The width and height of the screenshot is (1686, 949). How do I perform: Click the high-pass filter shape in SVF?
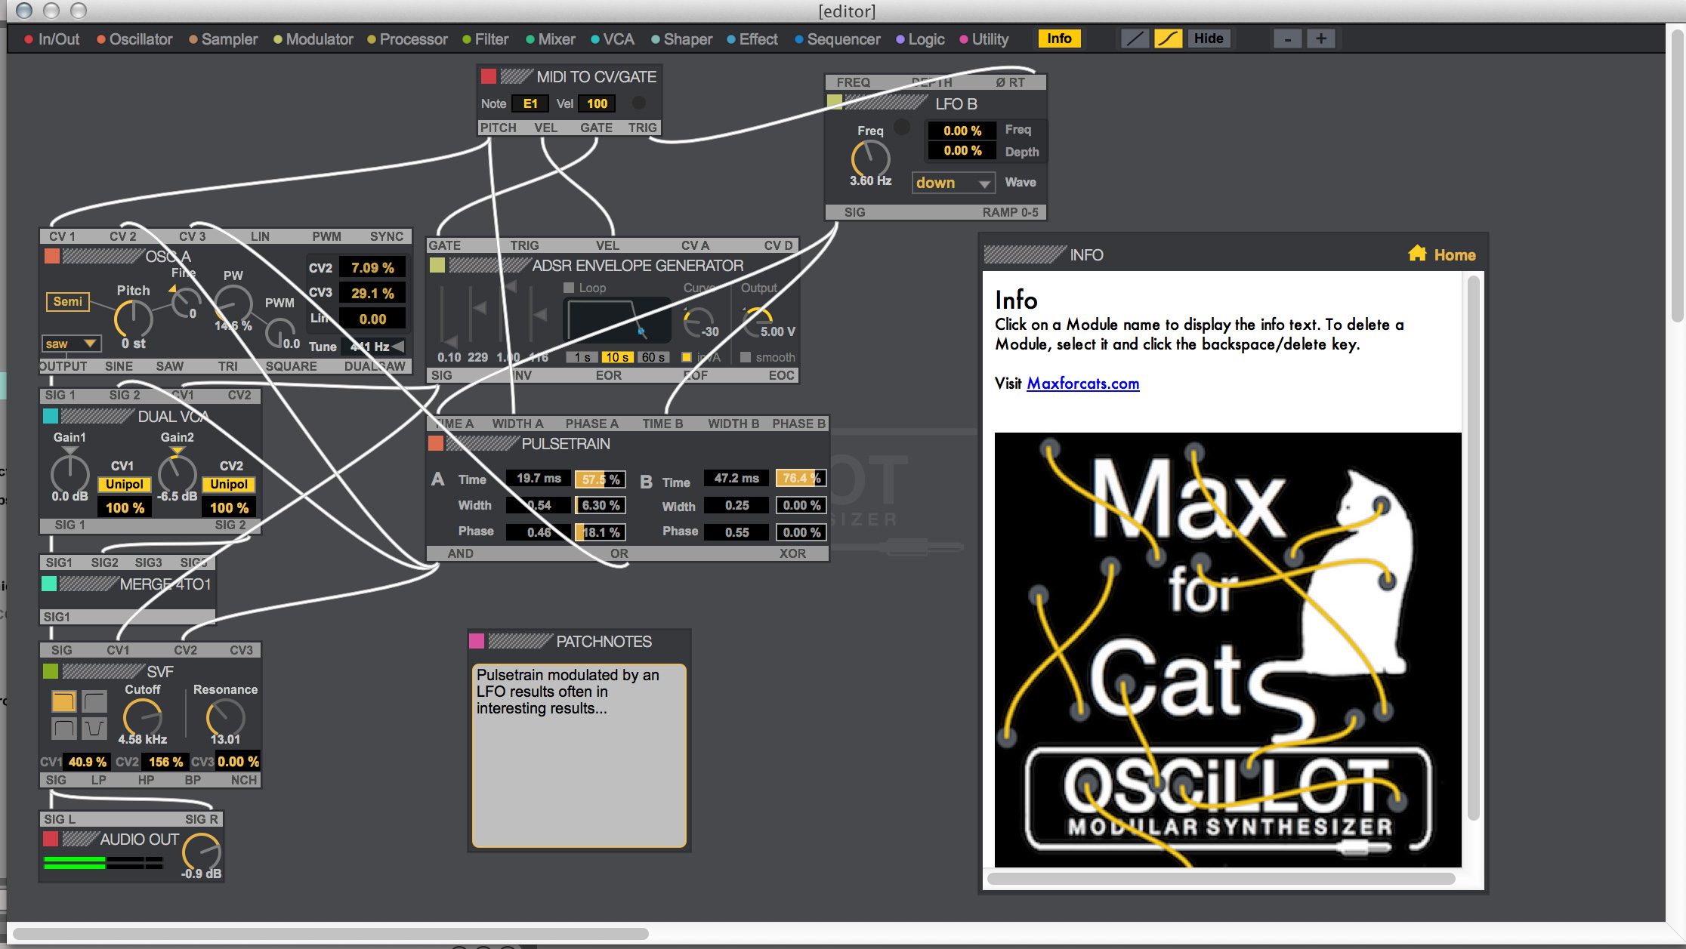coord(94,701)
